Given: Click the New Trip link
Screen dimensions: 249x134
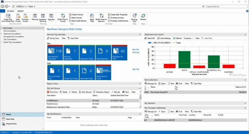Looking at the screenshot, I should point(136,69).
